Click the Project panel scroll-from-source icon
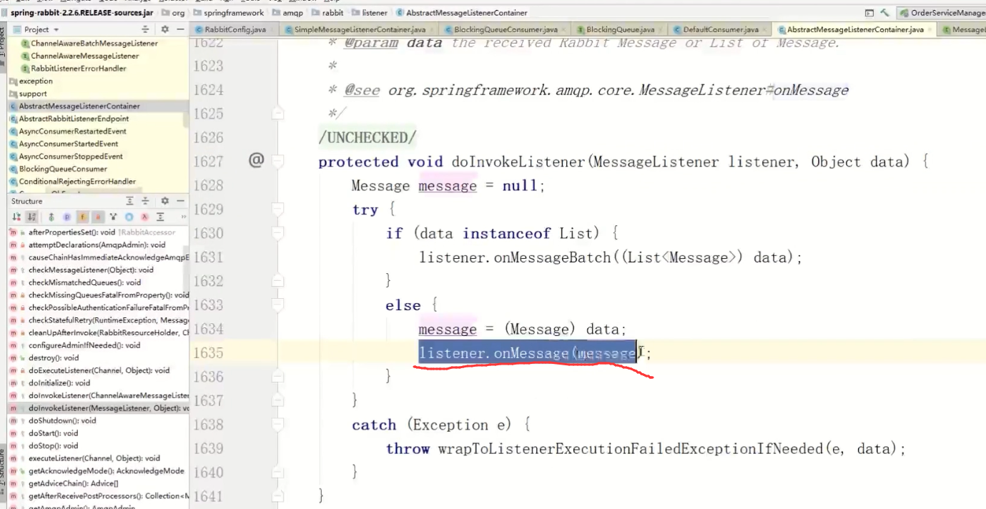 [x=145, y=29]
